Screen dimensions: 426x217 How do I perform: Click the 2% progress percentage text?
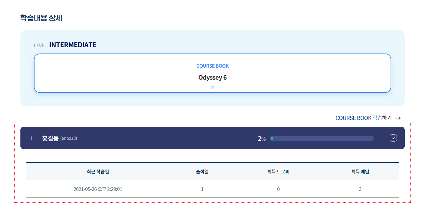coord(262,139)
